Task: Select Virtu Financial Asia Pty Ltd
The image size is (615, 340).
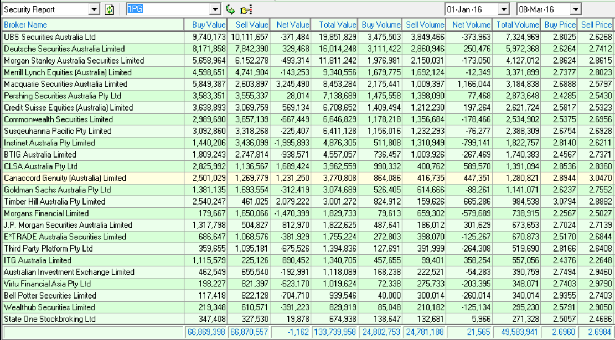Action: tap(307, 284)
